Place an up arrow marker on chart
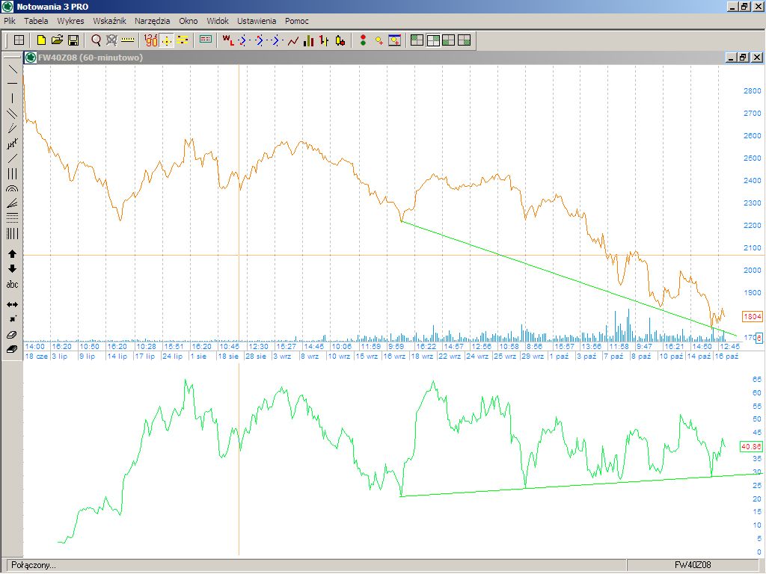This screenshot has width=766, height=574. click(x=12, y=254)
